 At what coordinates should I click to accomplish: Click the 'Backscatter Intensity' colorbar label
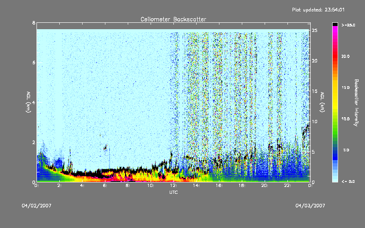tap(356, 103)
